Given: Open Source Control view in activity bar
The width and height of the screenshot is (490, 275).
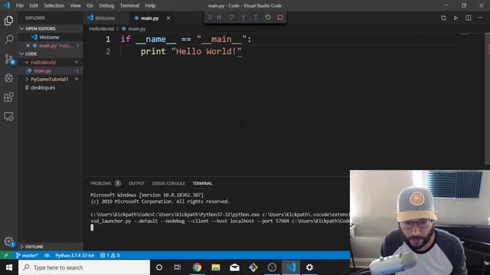Looking at the screenshot, I should 8,59.
